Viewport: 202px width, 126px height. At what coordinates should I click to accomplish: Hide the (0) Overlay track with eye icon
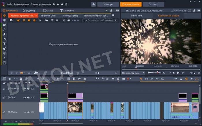coord(25,89)
